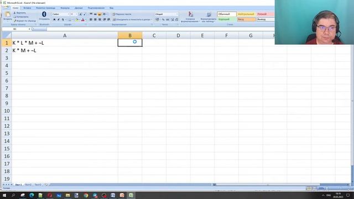The height and width of the screenshot is (199, 354).
Task: Click the Select All corner button
Action: tap(7, 35)
